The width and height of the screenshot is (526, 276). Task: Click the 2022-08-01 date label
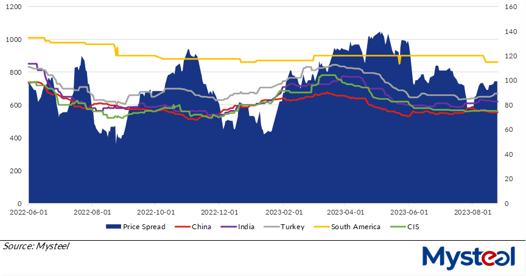click(92, 213)
